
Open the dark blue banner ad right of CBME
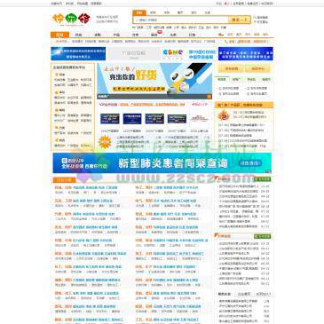(246, 54)
